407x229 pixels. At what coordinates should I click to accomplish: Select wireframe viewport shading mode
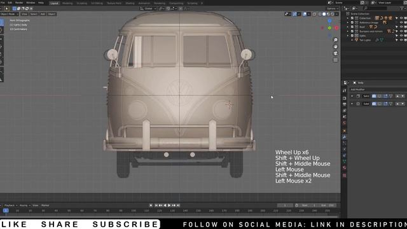(x=320, y=14)
